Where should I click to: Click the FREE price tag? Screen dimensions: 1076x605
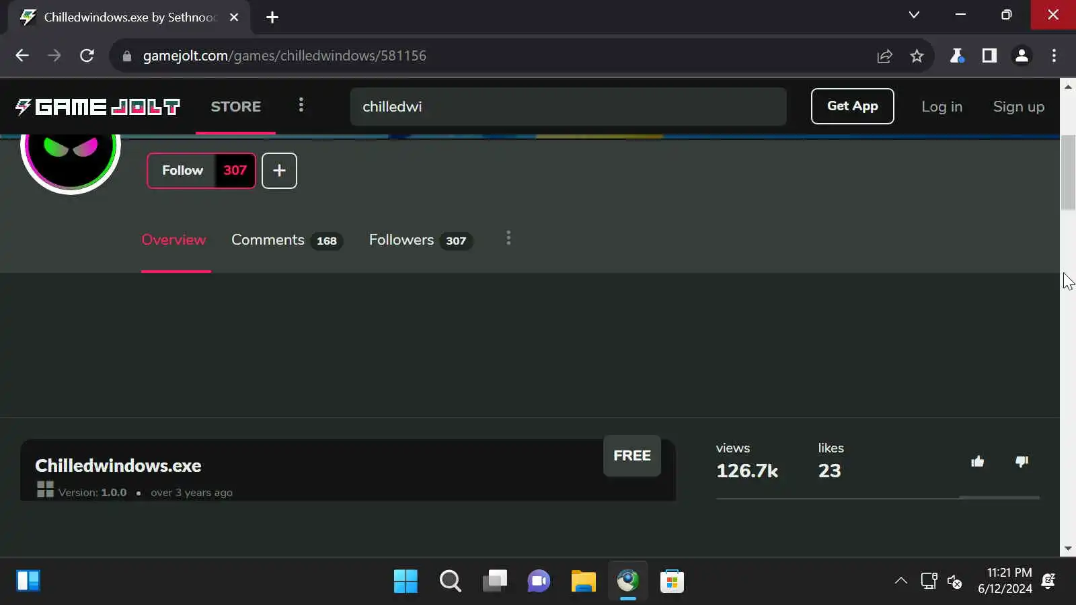pos(632,456)
